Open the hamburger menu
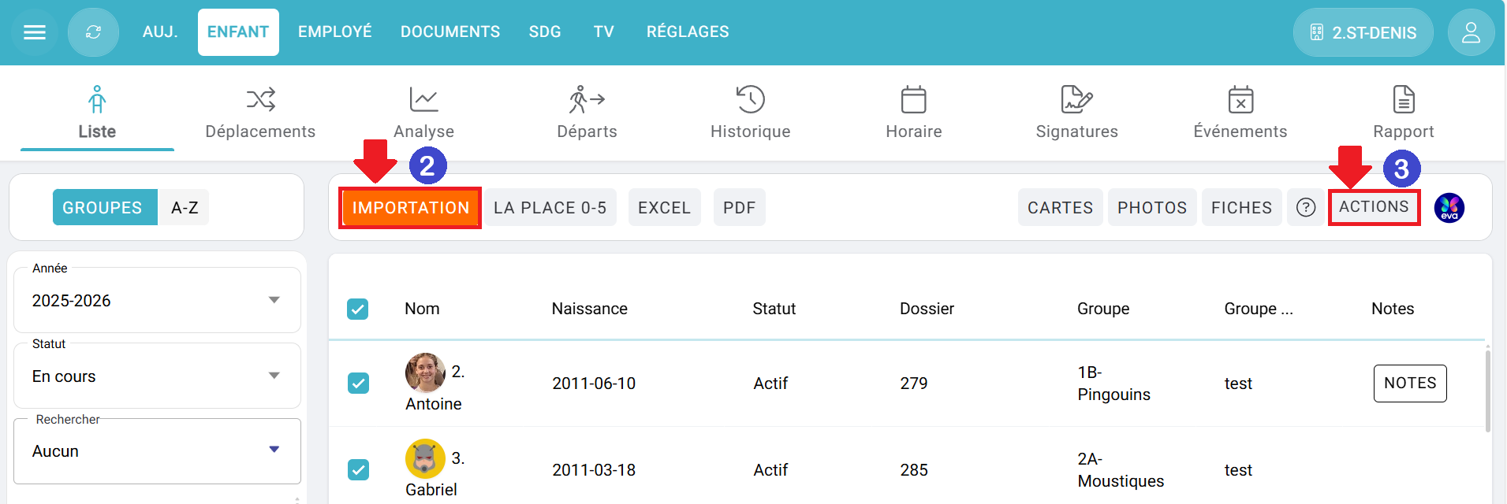1507x504 pixels. pos(35,32)
